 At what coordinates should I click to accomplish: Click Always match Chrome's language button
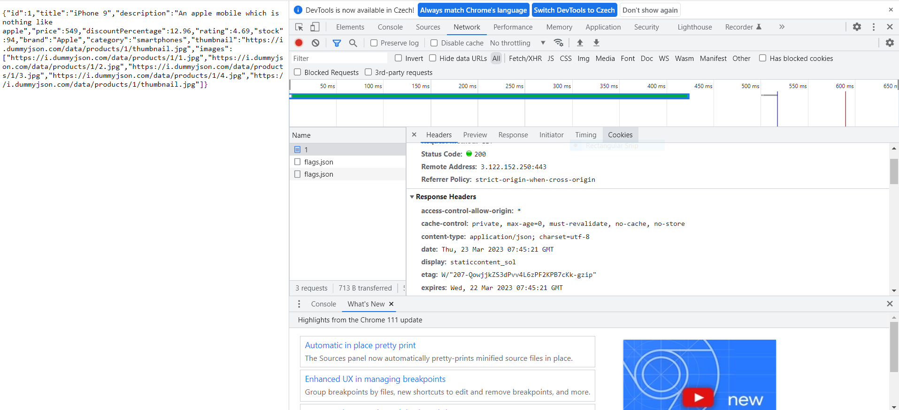473,10
